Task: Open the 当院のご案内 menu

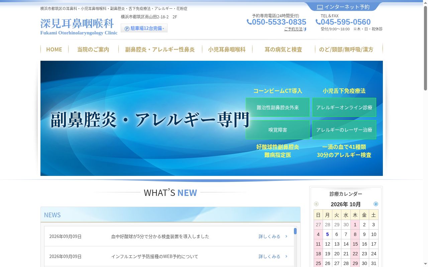Action: [93, 49]
